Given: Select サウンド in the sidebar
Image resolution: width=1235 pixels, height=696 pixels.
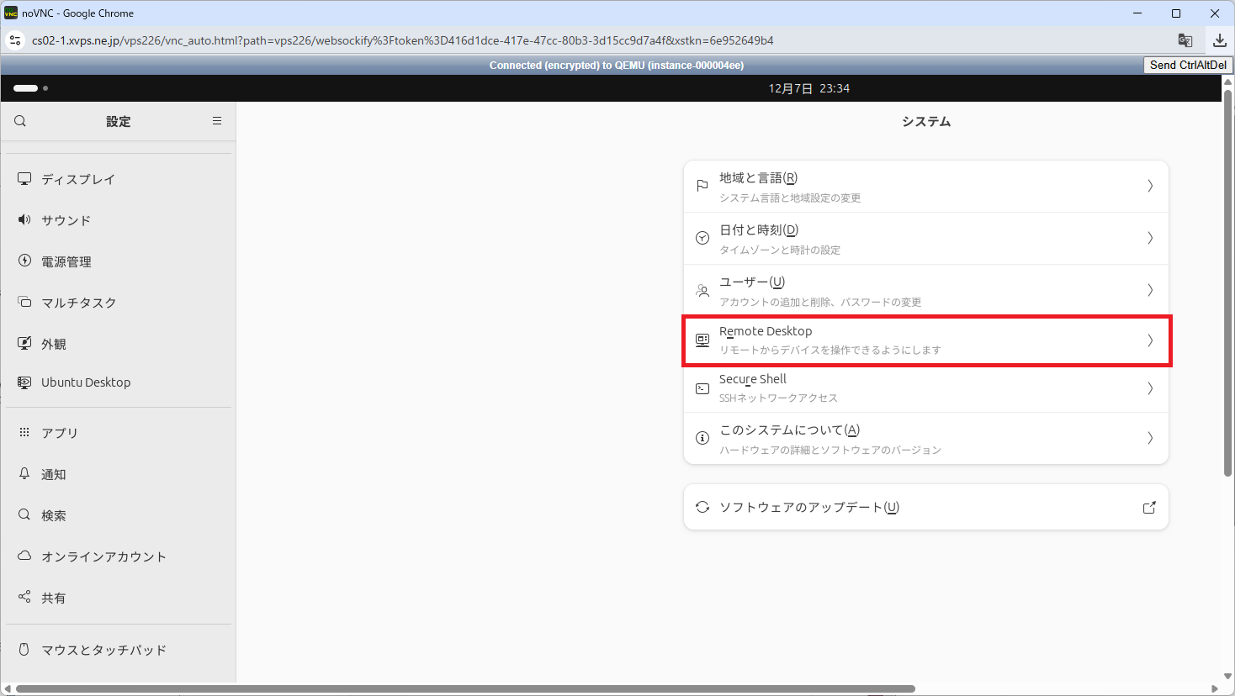Looking at the screenshot, I should [66, 220].
